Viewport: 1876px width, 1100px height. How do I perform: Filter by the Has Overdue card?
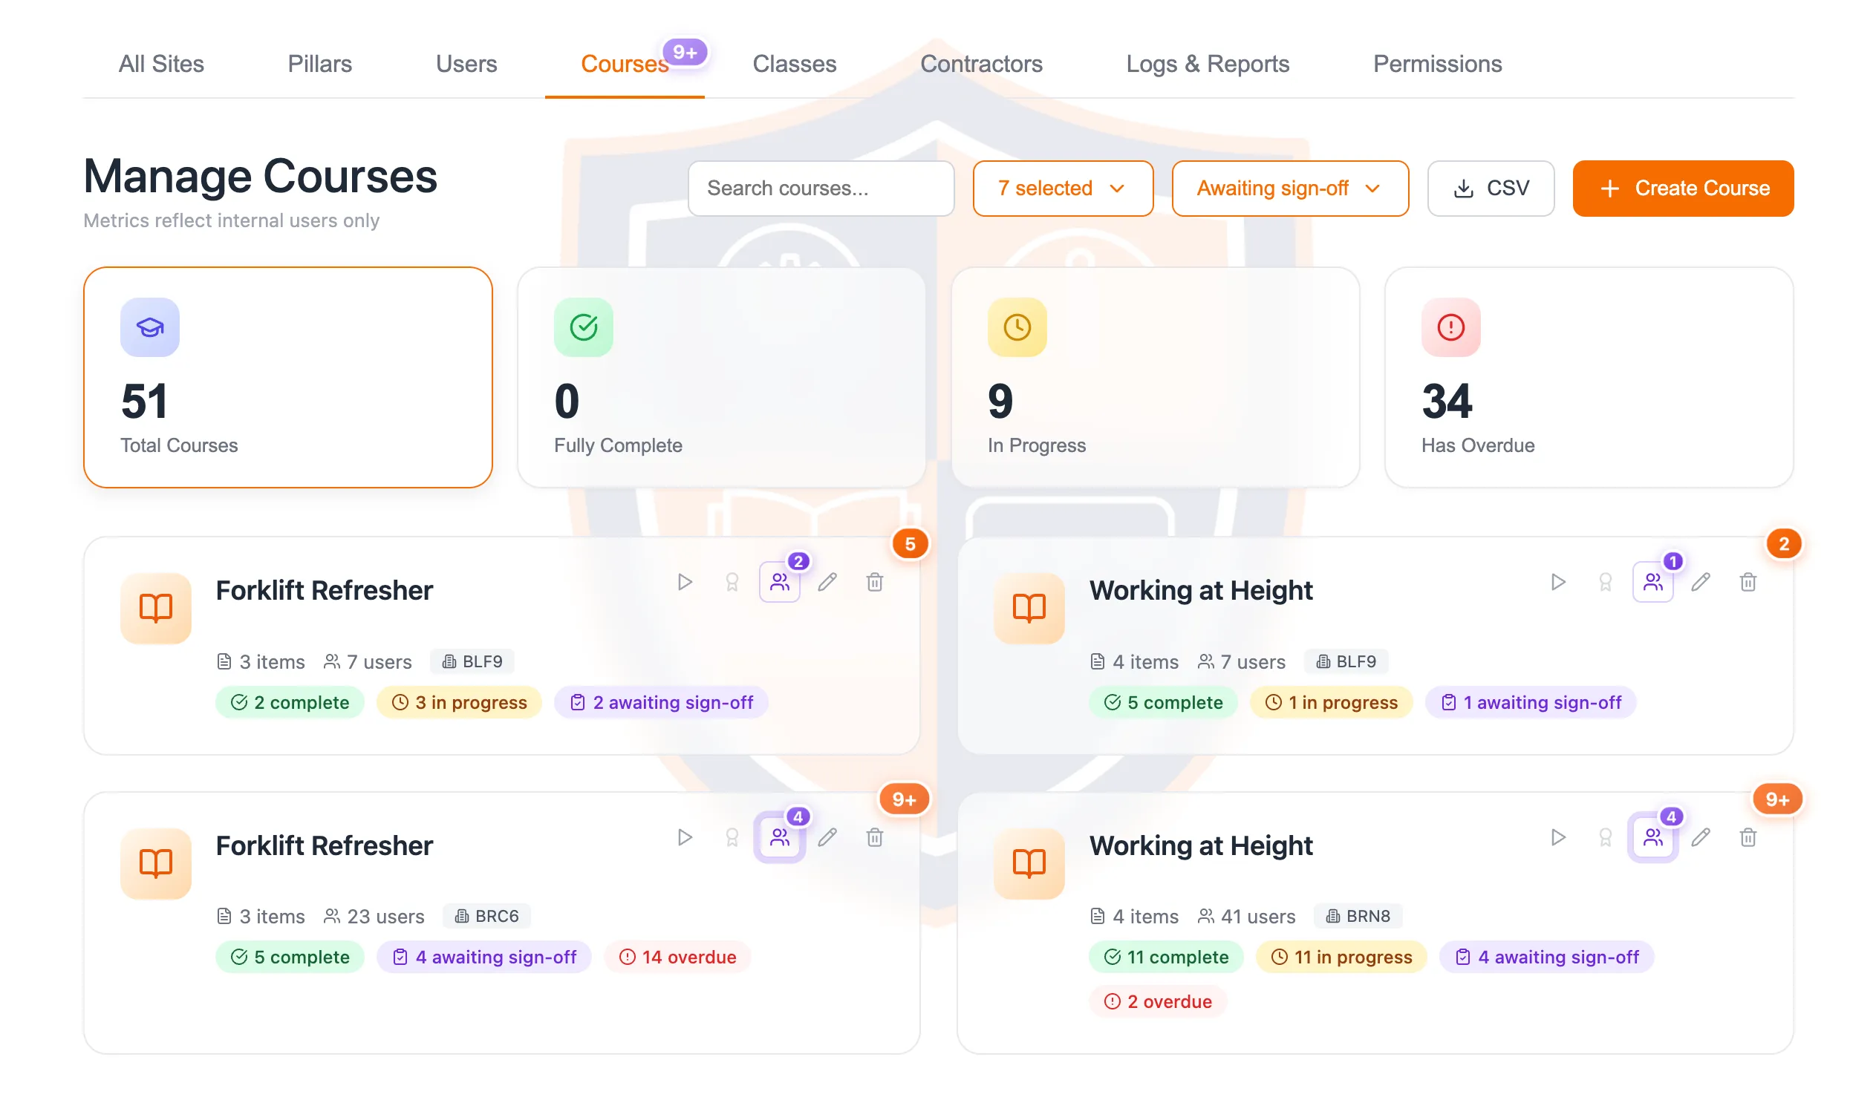[x=1589, y=377]
